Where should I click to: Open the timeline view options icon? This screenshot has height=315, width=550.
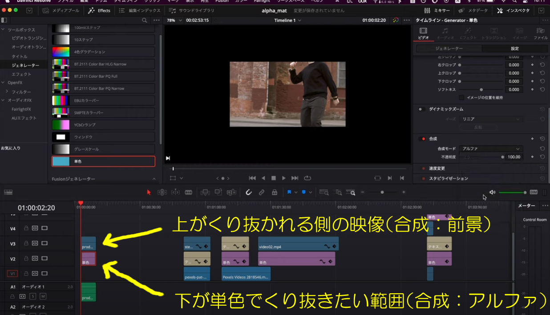[x=8, y=192]
